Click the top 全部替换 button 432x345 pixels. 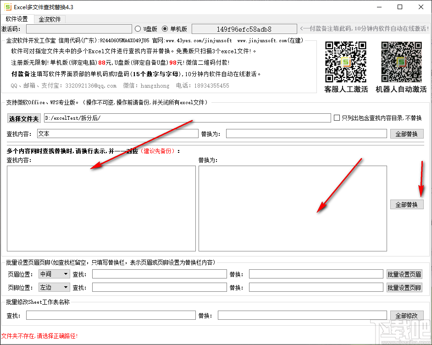click(x=406, y=134)
